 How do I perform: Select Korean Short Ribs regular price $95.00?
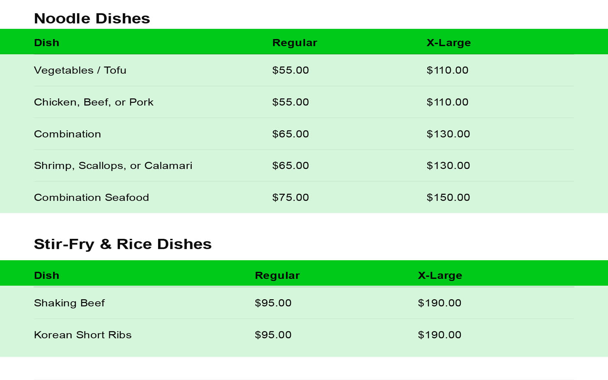273,335
